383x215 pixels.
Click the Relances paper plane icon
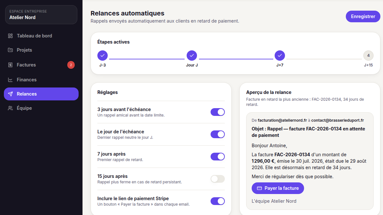[10, 94]
